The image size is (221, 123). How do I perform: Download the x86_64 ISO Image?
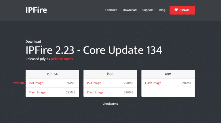coord(36,83)
